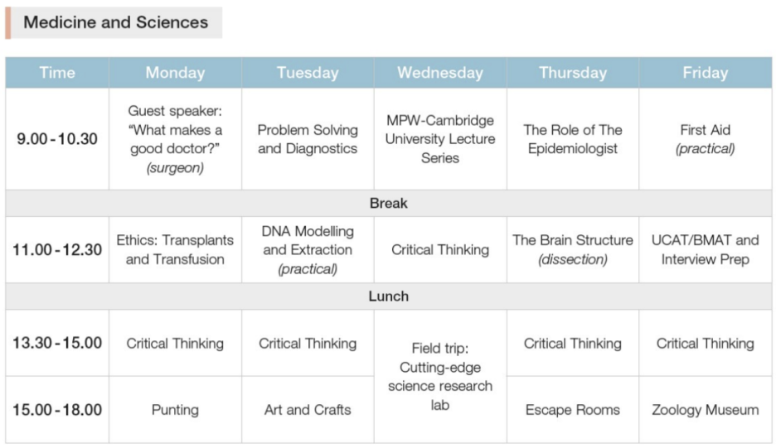Select the 9.00-10.30 time slot cell
Screen dimensions: 776x448
coord(57,139)
